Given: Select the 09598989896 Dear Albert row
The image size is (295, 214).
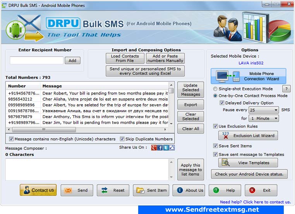Looking at the screenshot, I should tap(87, 105).
